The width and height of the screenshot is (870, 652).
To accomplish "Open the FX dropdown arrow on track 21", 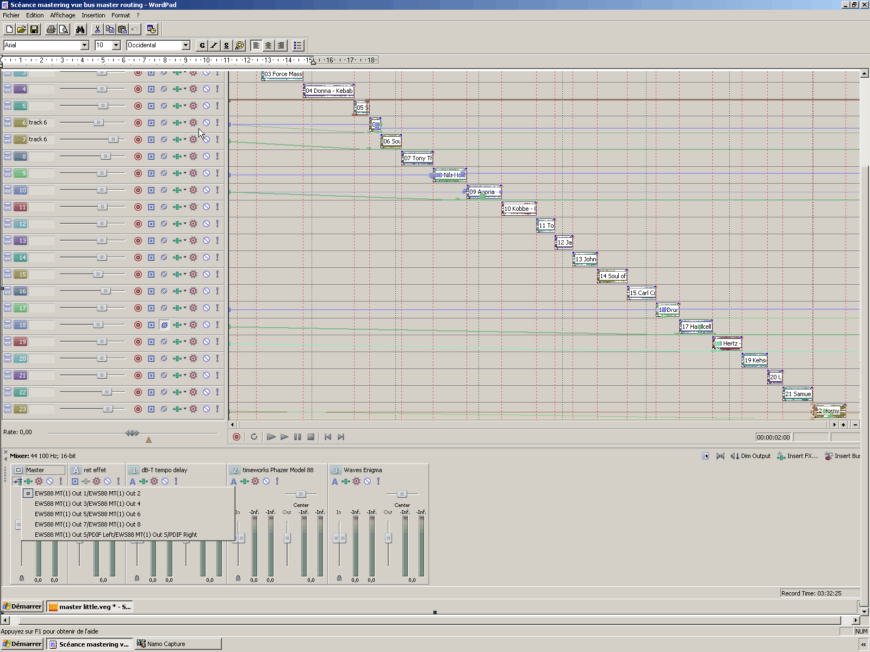I will click(185, 375).
